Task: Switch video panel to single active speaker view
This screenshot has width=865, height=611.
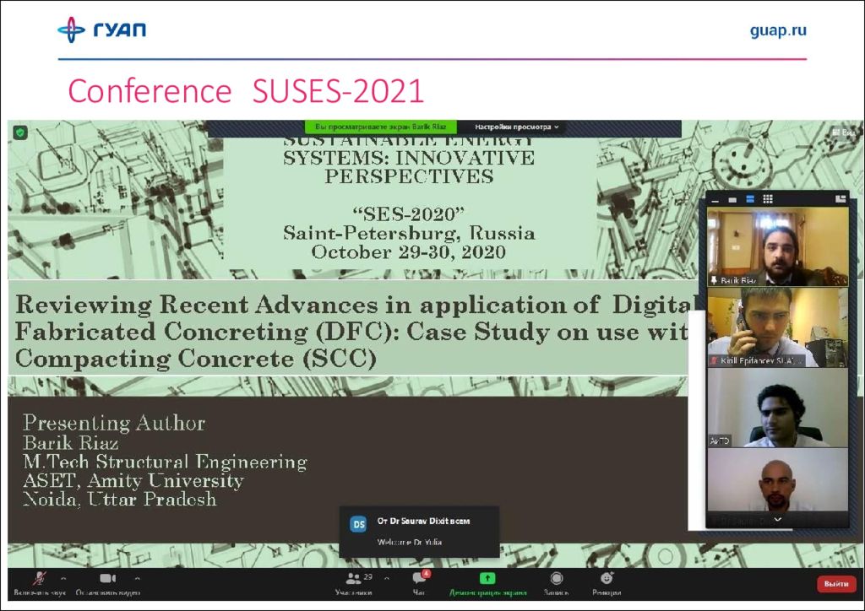Action: tap(732, 200)
